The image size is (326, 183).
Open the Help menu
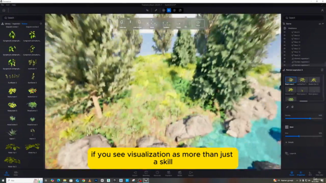[14, 5]
